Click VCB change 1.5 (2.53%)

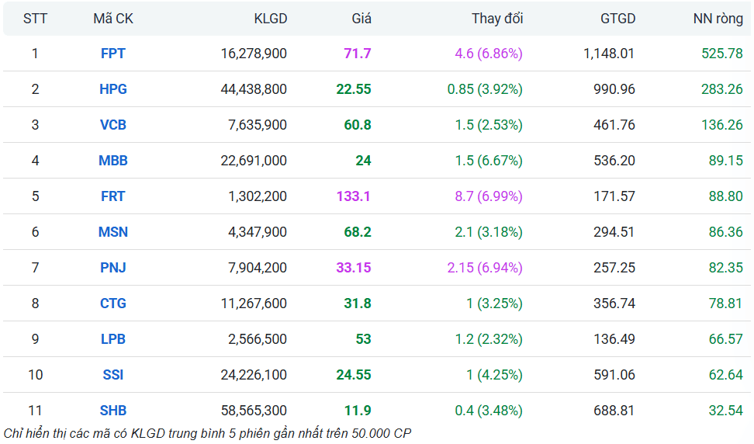[x=489, y=125]
